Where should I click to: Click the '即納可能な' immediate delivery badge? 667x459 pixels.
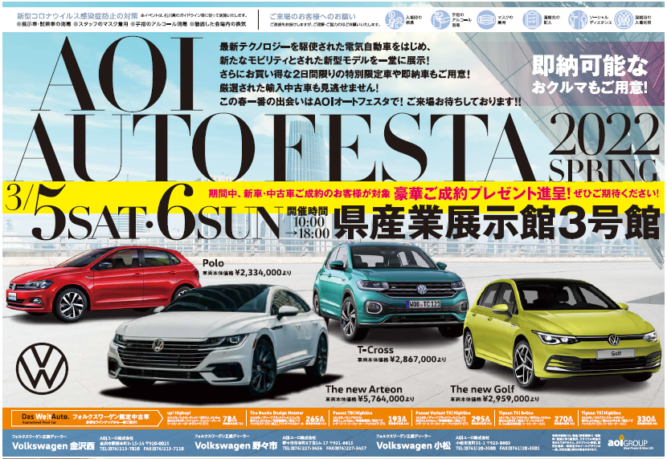click(590, 67)
